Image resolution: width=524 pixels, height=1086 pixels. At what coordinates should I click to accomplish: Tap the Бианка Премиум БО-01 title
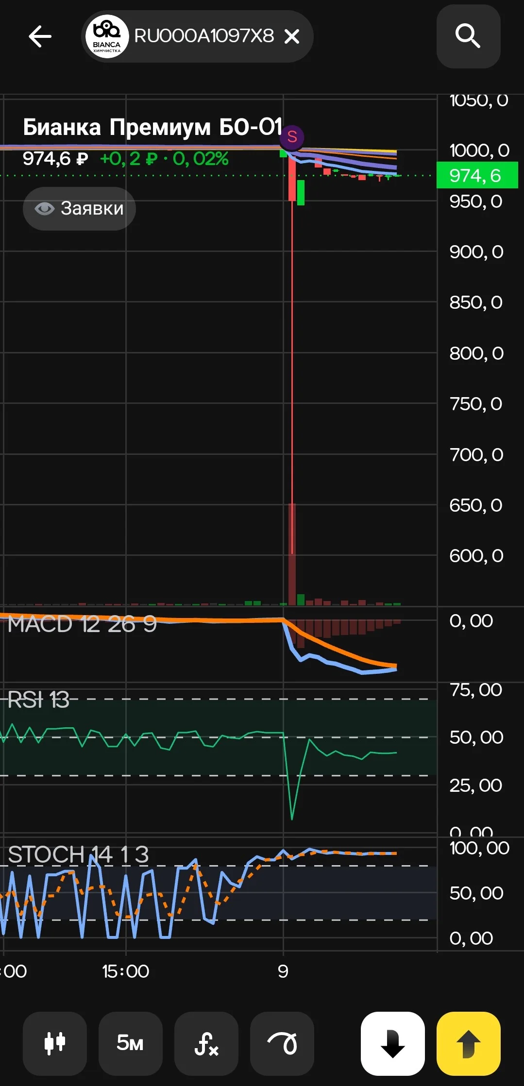tap(152, 127)
